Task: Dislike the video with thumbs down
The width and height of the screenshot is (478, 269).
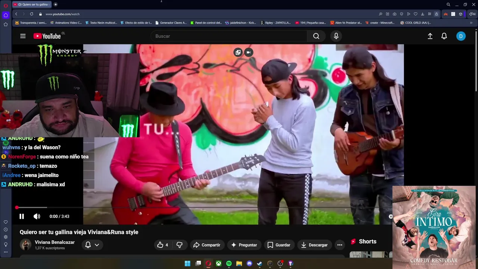Action: pos(180,245)
